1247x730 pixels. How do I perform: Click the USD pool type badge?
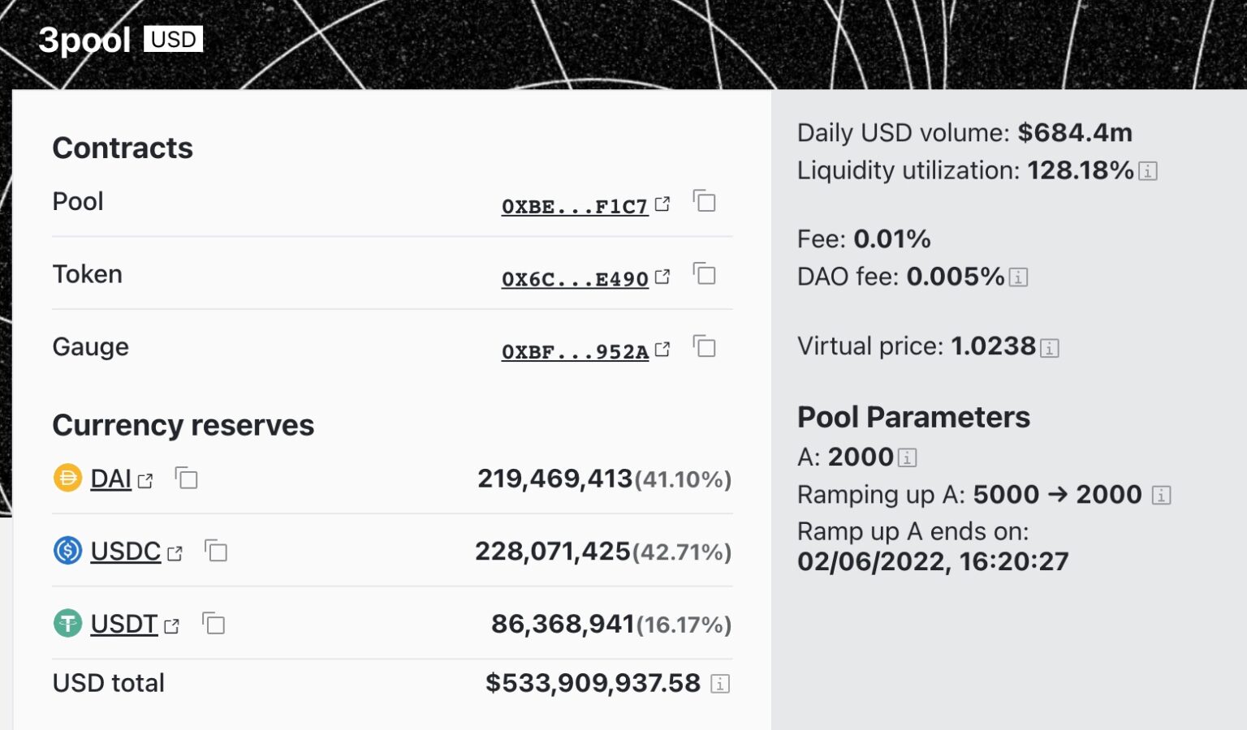pos(172,38)
